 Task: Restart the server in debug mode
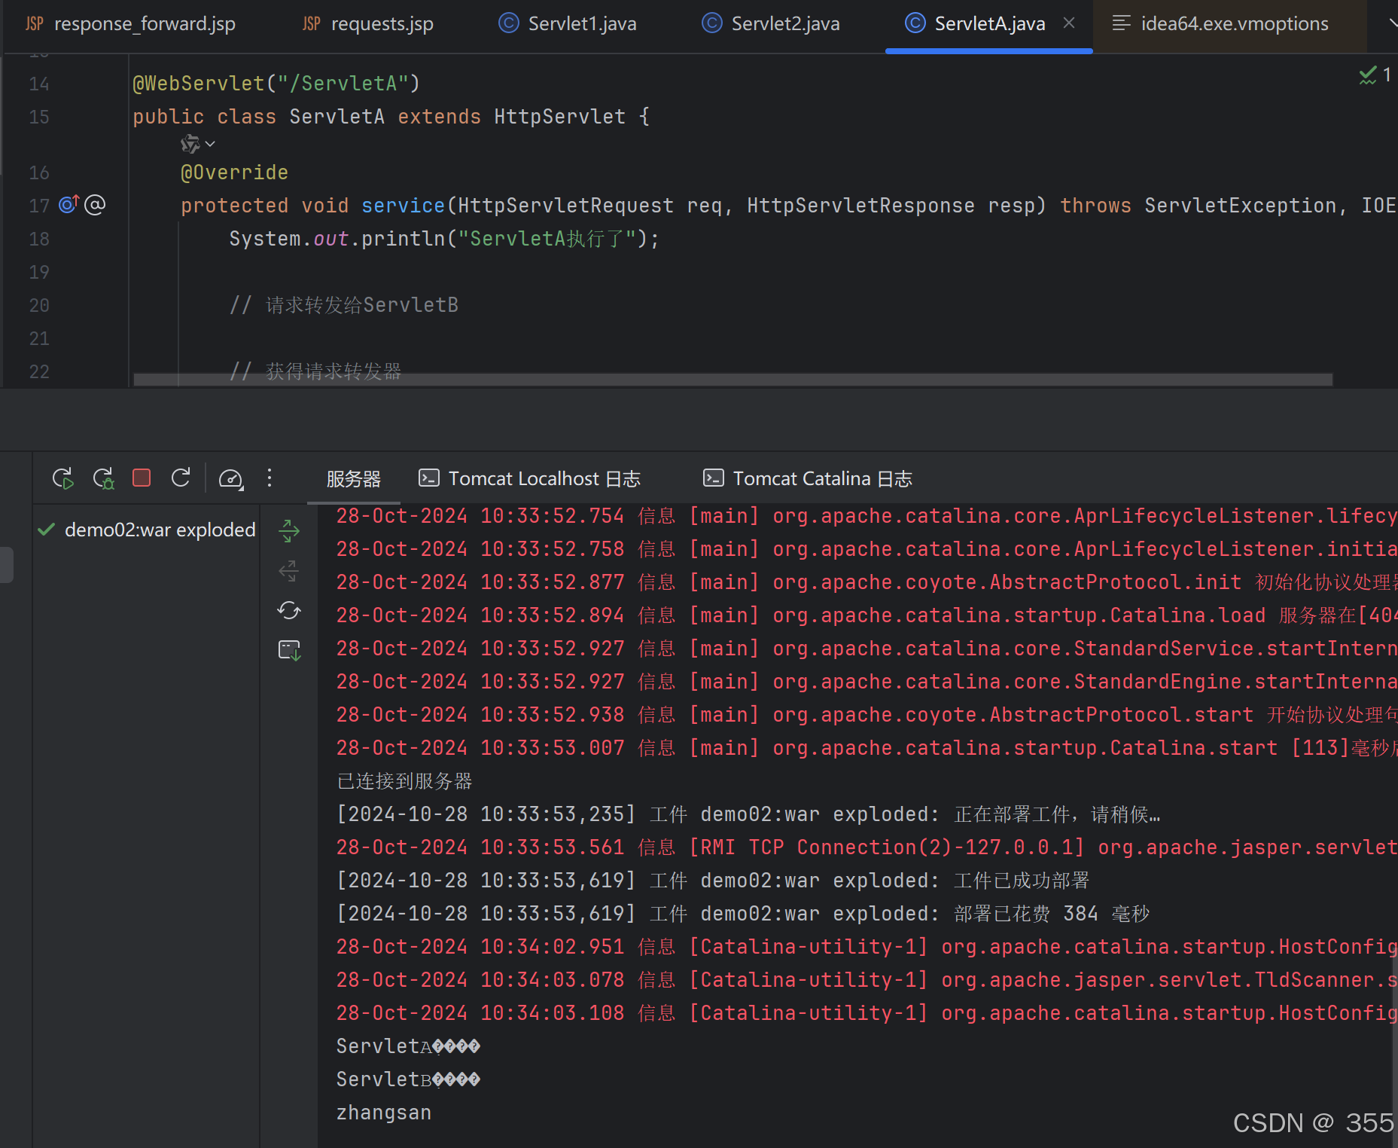tap(103, 478)
